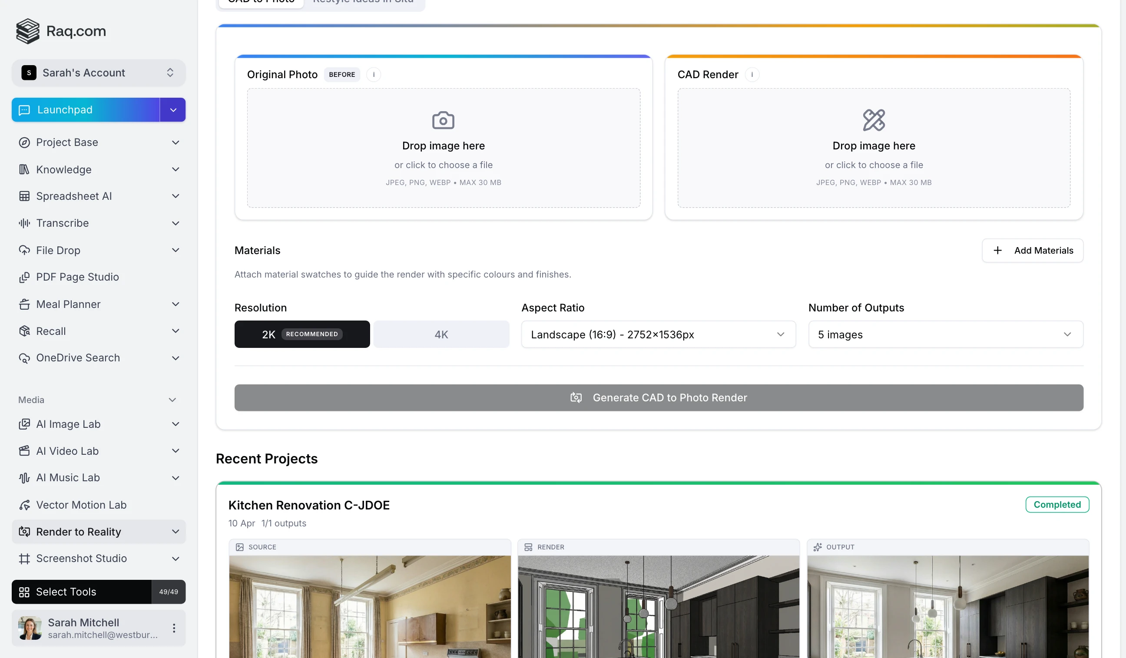Expand the Launchpad dropdown arrow
This screenshot has width=1126, height=658.
coord(173,110)
